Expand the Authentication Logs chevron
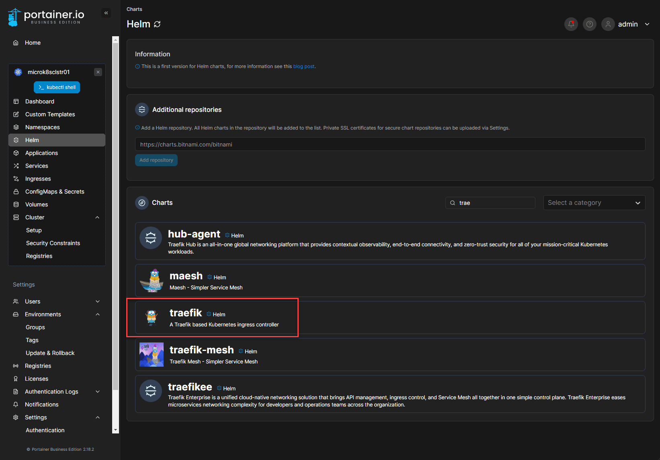Screen dimensions: 660x460 coord(98,392)
